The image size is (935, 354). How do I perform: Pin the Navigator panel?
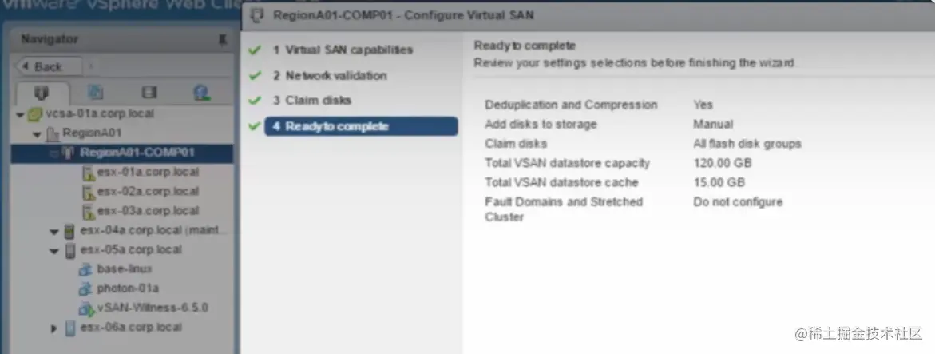pos(222,39)
